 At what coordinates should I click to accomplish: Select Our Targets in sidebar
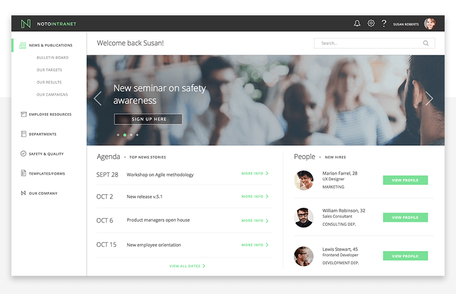click(x=49, y=70)
